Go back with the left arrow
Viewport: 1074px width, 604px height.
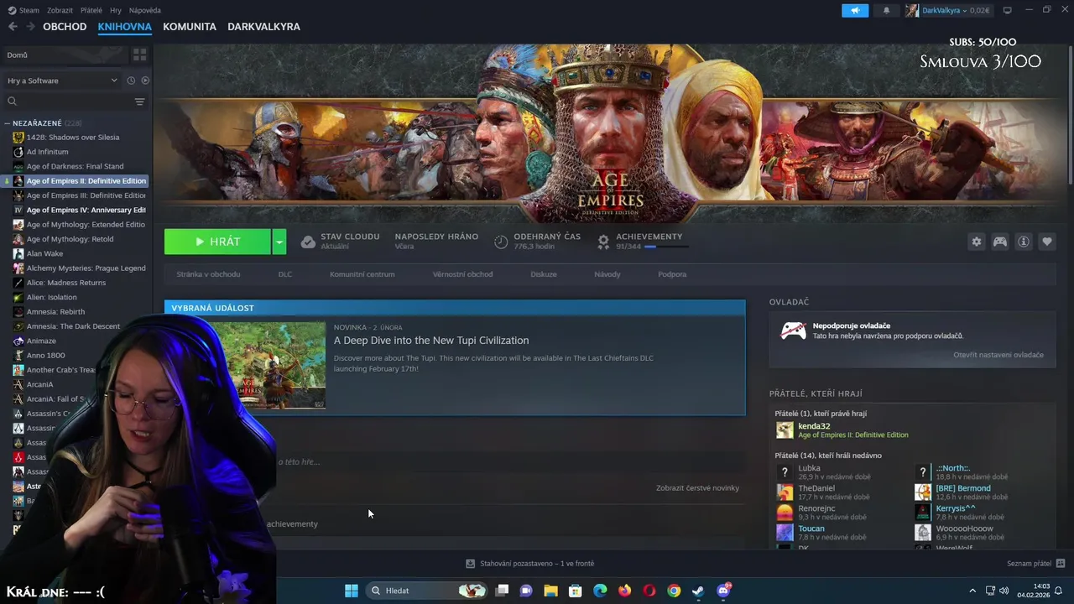point(13,27)
